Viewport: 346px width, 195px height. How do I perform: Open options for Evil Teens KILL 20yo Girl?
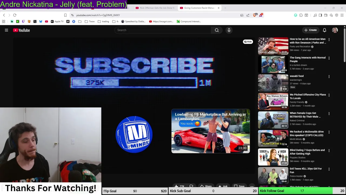pos(329,169)
